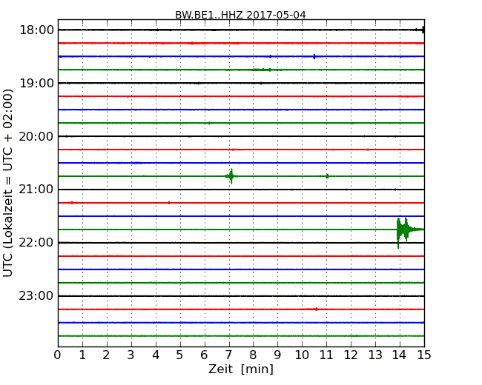Click the plot title BW.BE1..HHZ 2017-05-04
This screenshot has height=385, width=482.
pos(240,15)
